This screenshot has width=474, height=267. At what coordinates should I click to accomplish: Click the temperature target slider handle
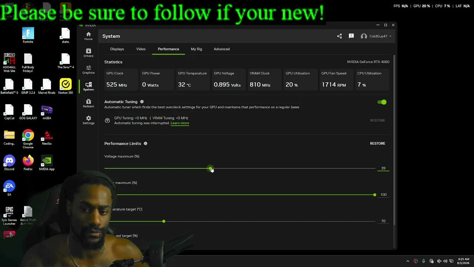coord(164,221)
